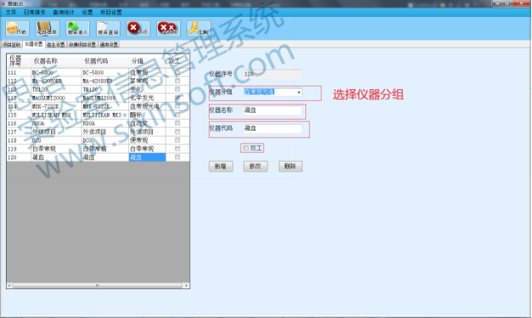The image size is (532, 318).
Task: Click the 仪器名称 input field
Action: tap(272, 110)
